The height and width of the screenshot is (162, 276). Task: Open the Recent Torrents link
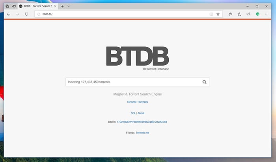point(138,102)
